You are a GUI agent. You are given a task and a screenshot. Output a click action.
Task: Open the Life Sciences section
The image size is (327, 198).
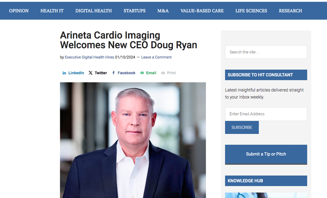[251, 11]
